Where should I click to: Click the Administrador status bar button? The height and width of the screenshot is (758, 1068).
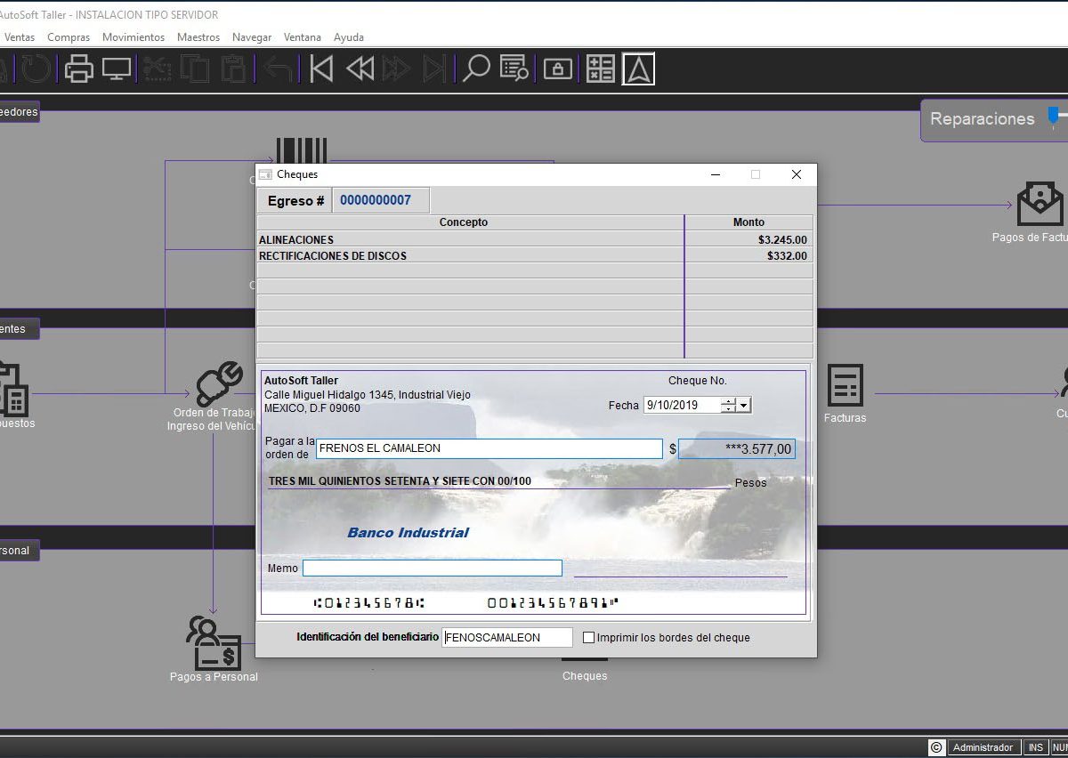(x=983, y=747)
